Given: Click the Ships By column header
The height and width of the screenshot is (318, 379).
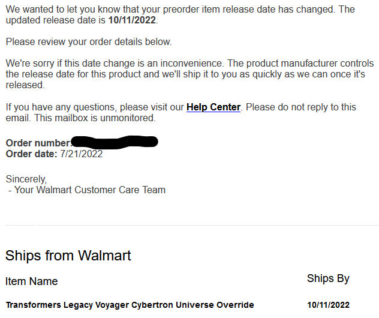Looking at the screenshot, I should click(327, 278).
